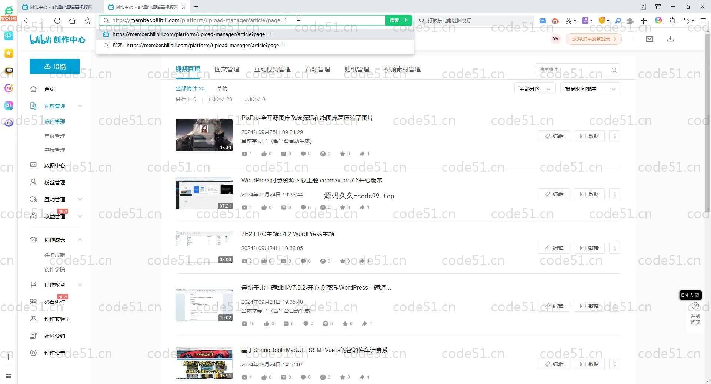Click 数据 for 7B2 PRO主题 video
This screenshot has height=384, width=711.
point(589,248)
